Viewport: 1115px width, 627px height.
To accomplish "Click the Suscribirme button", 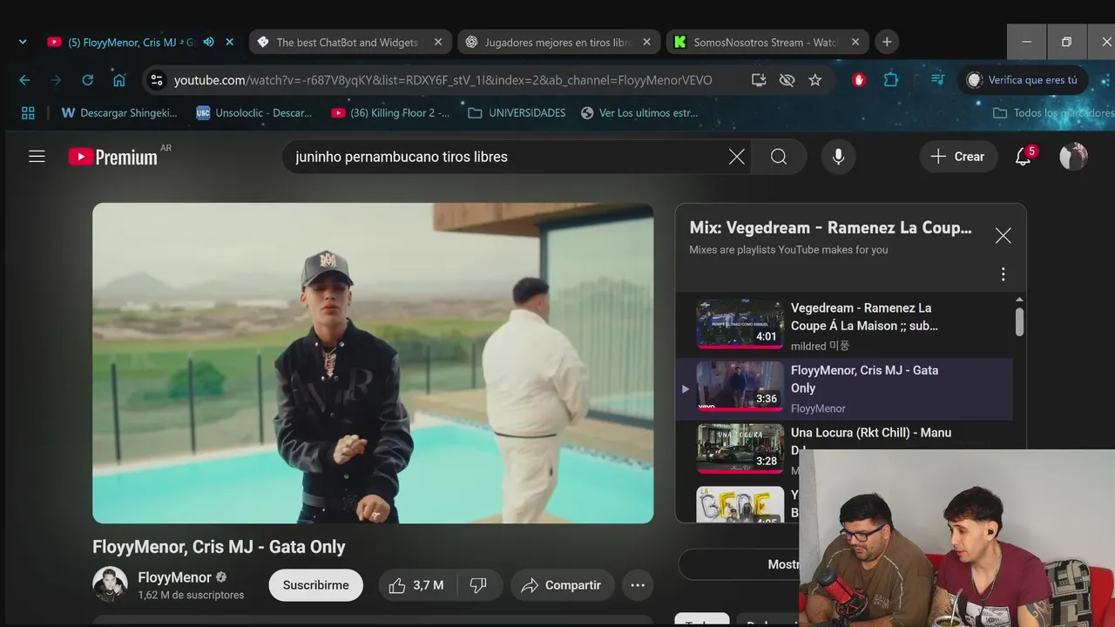I will [x=315, y=585].
